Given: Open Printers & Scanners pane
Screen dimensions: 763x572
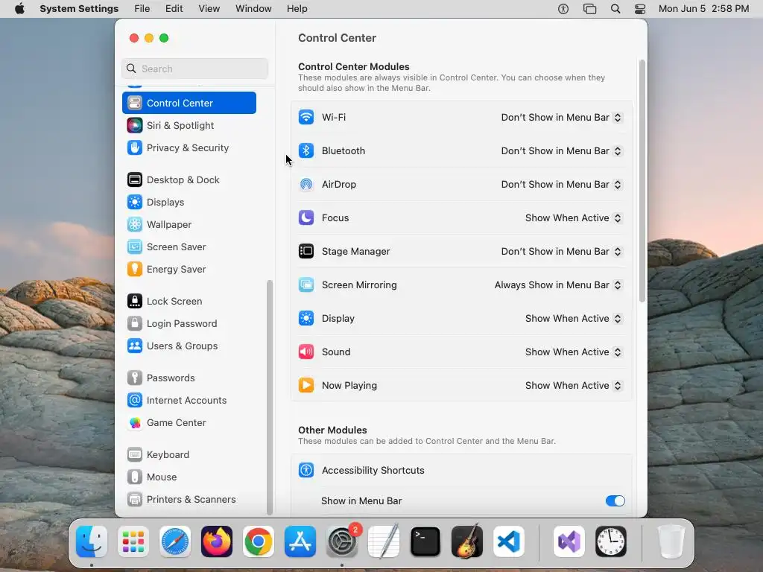Looking at the screenshot, I should [189, 500].
